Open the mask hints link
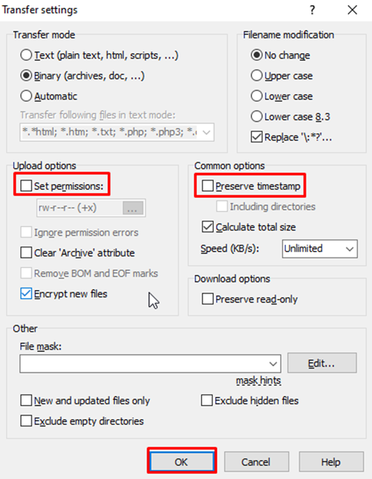Image resolution: width=372 pixels, height=479 pixels. [x=258, y=381]
